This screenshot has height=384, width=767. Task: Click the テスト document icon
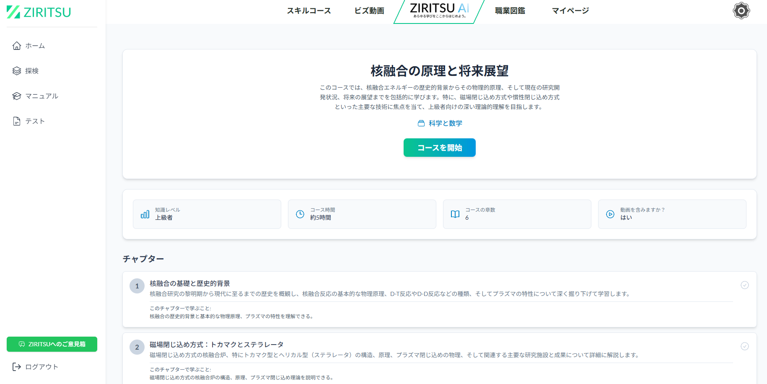[x=17, y=121]
